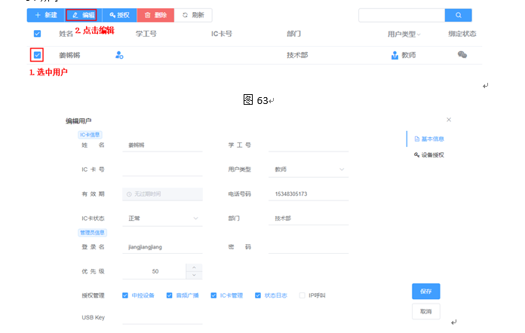Click the teacher icon next to 教师
The height and width of the screenshot is (333, 525).
(395, 55)
